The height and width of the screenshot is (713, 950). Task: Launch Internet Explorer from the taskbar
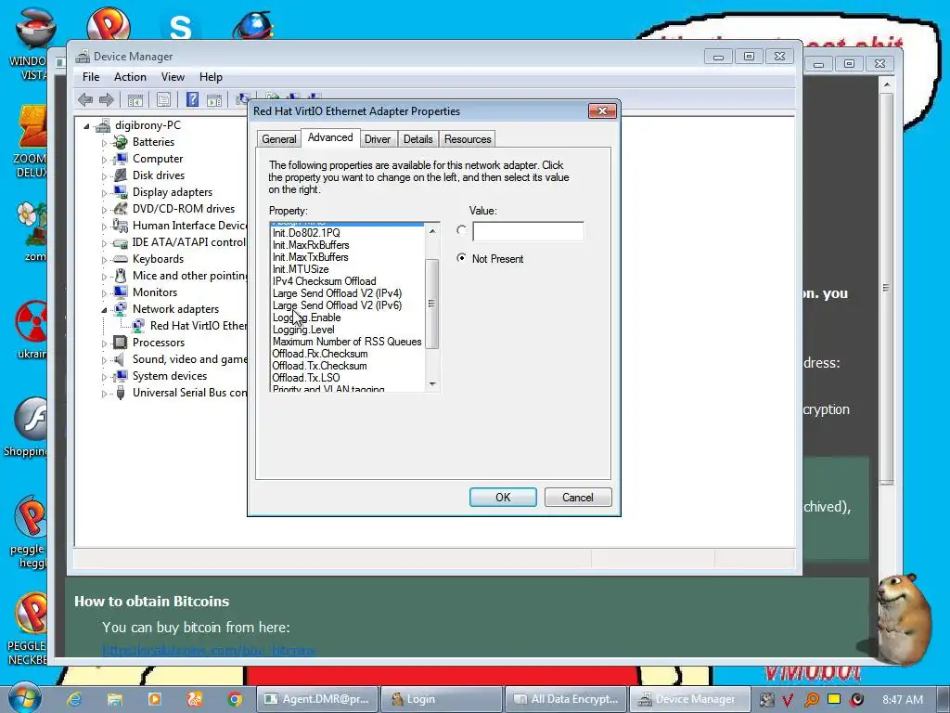(74, 699)
